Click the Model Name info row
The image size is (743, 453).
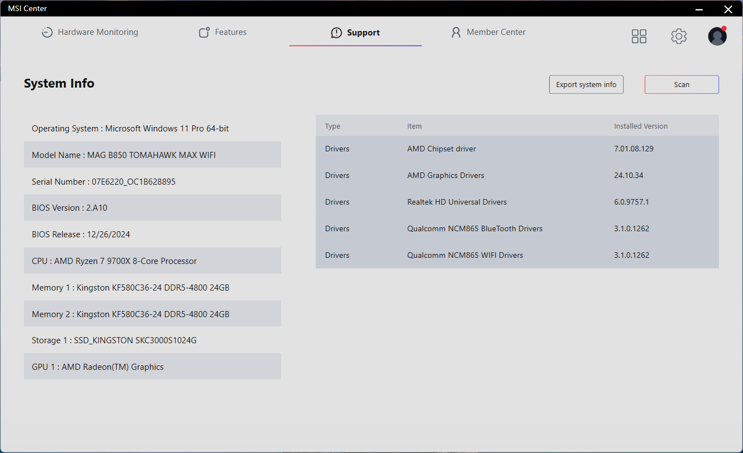[x=152, y=155]
